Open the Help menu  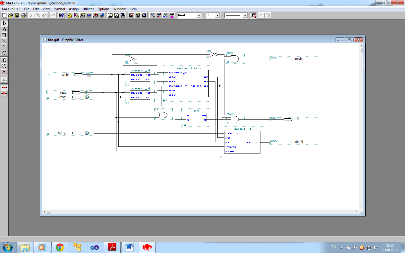[133, 9]
